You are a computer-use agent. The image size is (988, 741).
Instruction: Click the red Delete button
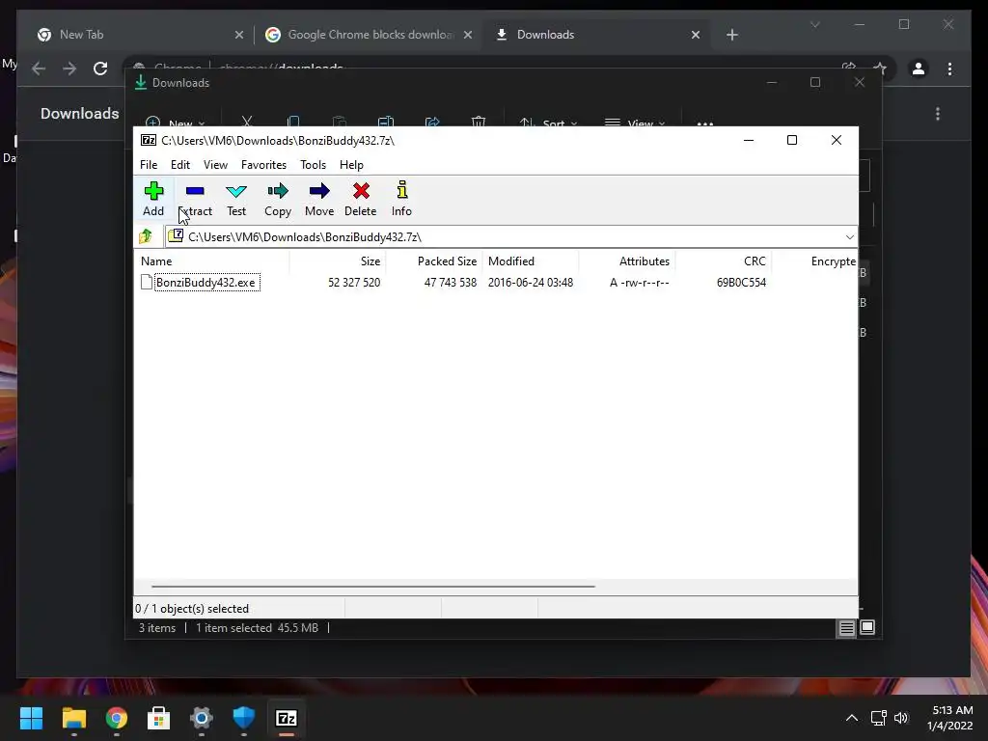pos(361,199)
